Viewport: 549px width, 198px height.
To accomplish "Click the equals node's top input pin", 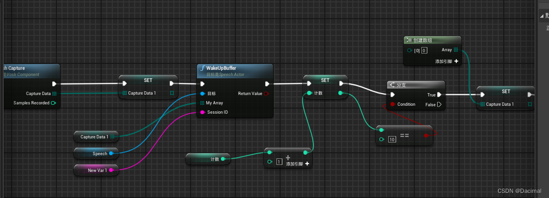I will 382,130.
